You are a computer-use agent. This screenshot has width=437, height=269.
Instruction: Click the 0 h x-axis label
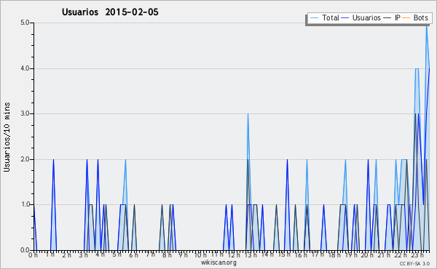click(34, 254)
